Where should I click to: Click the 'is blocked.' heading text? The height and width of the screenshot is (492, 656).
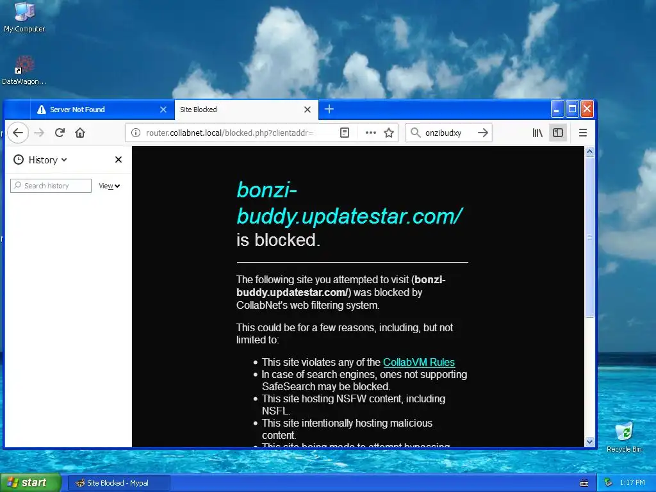pyautogui.click(x=278, y=240)
